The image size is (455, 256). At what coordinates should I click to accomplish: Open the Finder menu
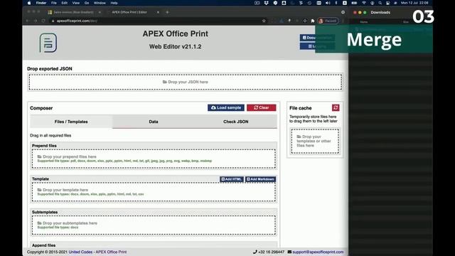(x=41, y=3)
